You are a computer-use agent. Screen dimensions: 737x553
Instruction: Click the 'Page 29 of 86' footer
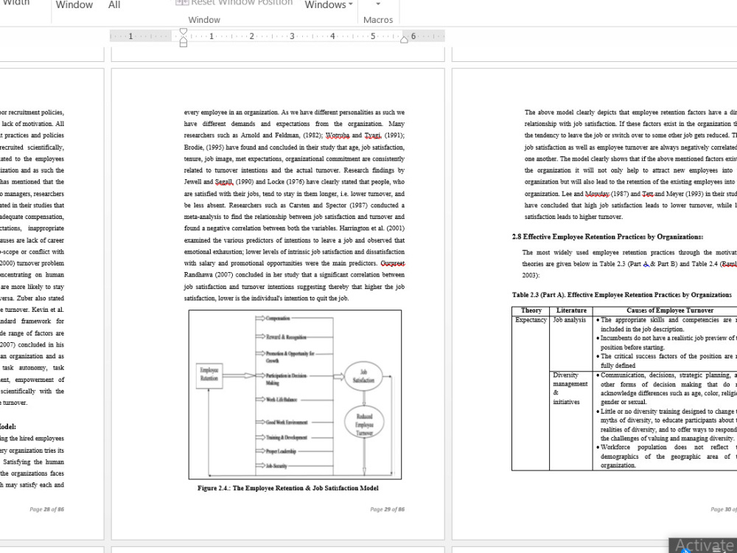click(x=388, y=509)
